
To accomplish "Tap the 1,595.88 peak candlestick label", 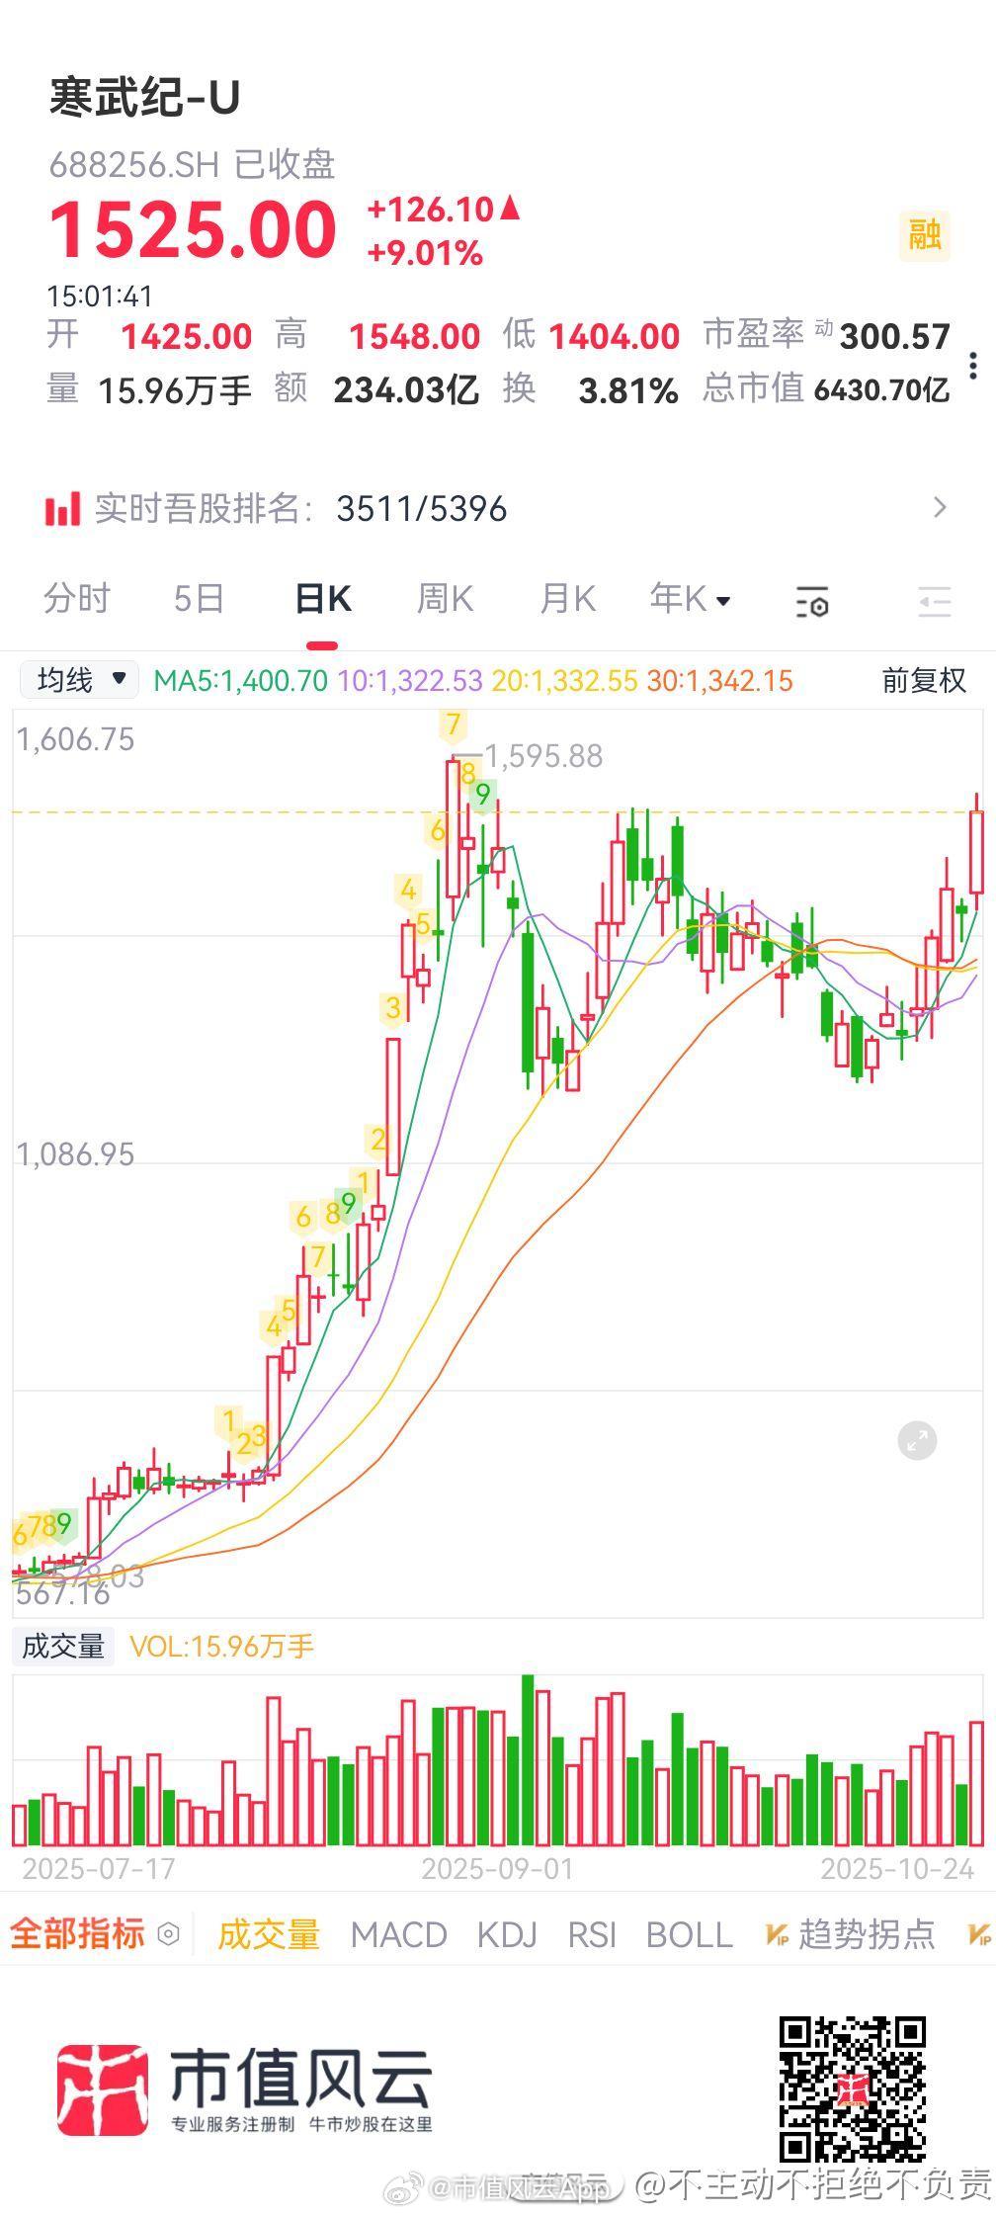I will [x=542, y=756].
